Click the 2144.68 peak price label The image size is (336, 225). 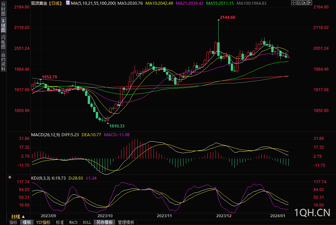click(227, 17)
